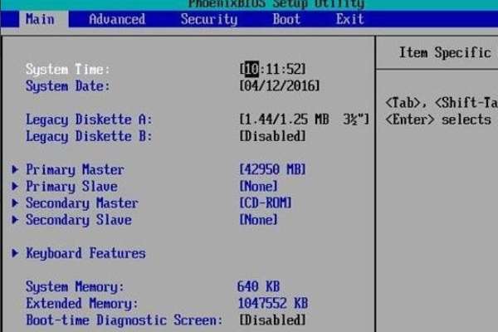
Task: Select the System Date label
Action: (x=68, y=86)
